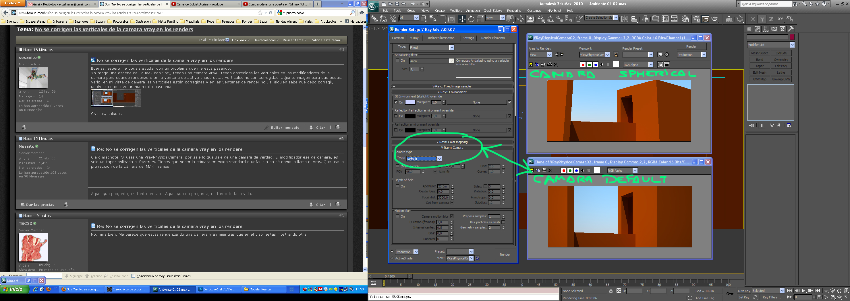Click the GI Environment skylight color swatch
The width and height of the screenshot is (850, 301).
pyautogui.click(x=410, y=102)
